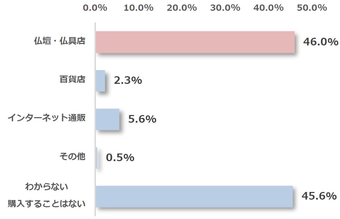The height and width of the screenshot is (219, 340).
Task: Click the 百貨店 category label
Action: pos(72,80)
